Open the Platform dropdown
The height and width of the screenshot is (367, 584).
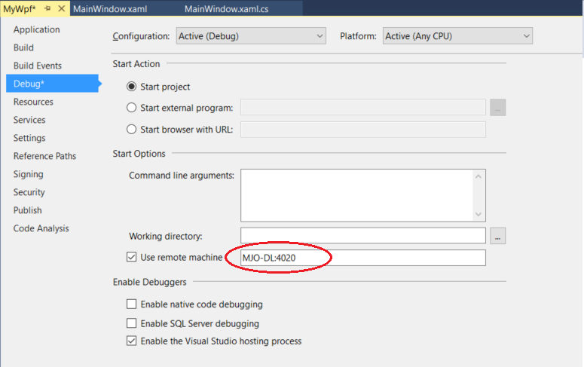(x=457, y=36)
